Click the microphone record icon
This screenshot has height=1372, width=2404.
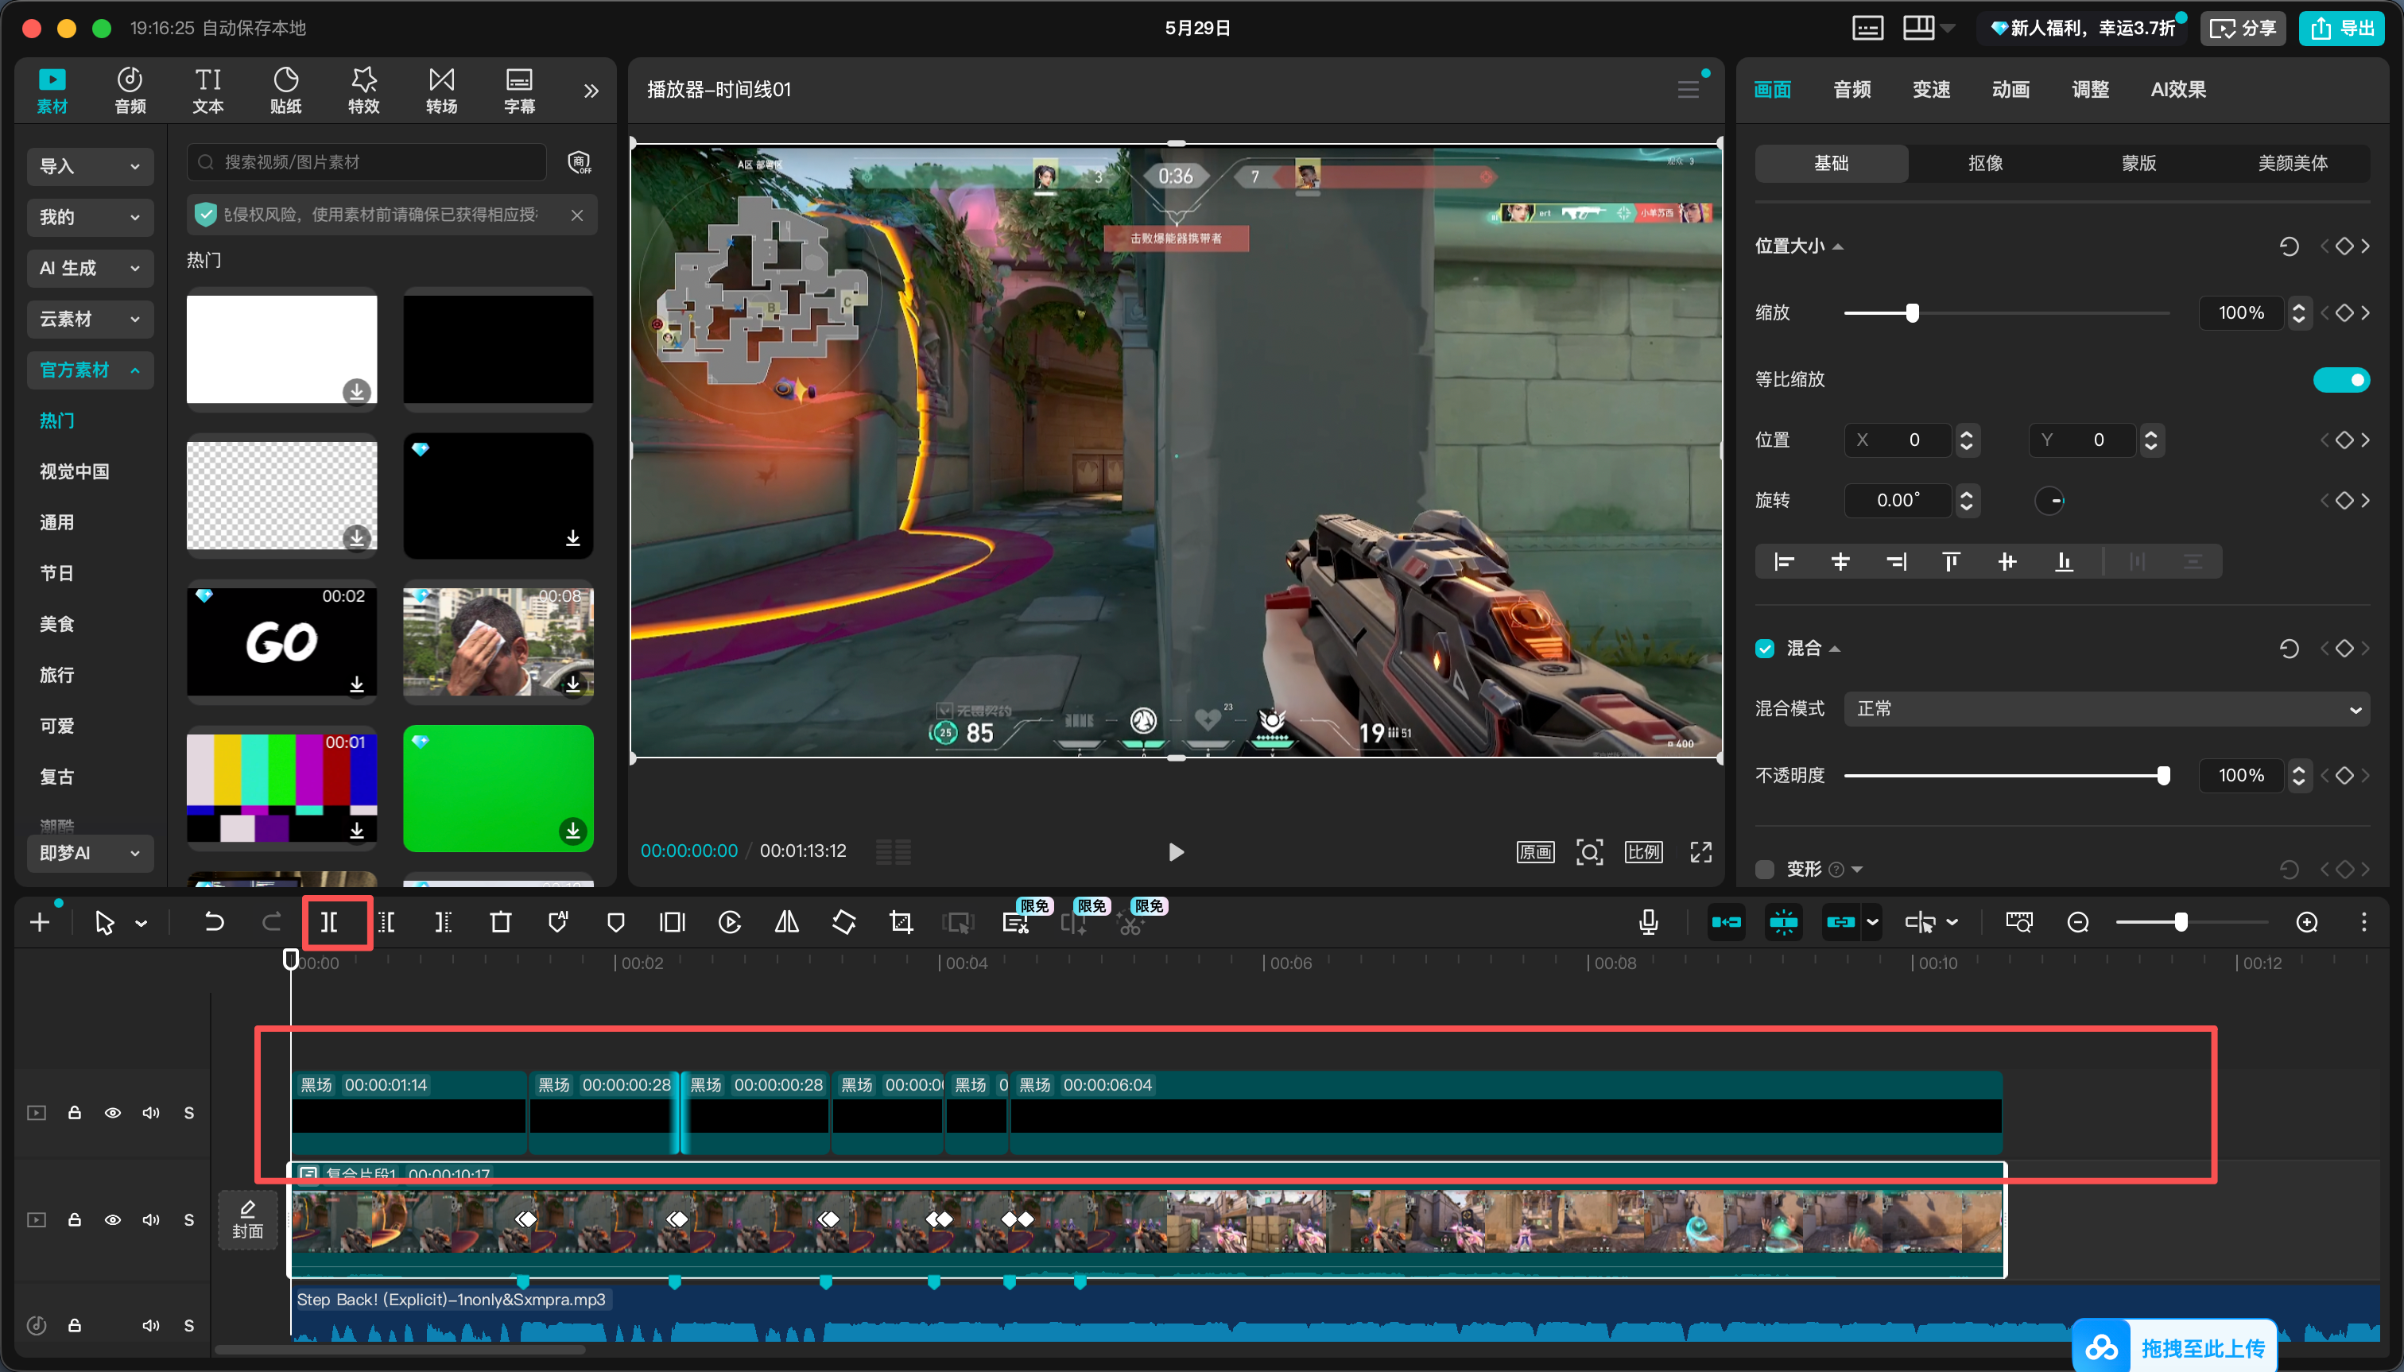coord(1648,923)
